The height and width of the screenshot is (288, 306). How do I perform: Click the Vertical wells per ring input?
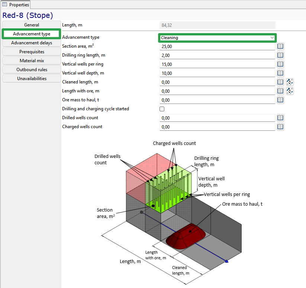click(218, 64)
